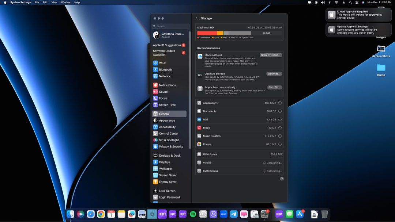Launch Telegram from the Dock
The width and height of the screenshot is (395, 222).
tap(234, 214)
